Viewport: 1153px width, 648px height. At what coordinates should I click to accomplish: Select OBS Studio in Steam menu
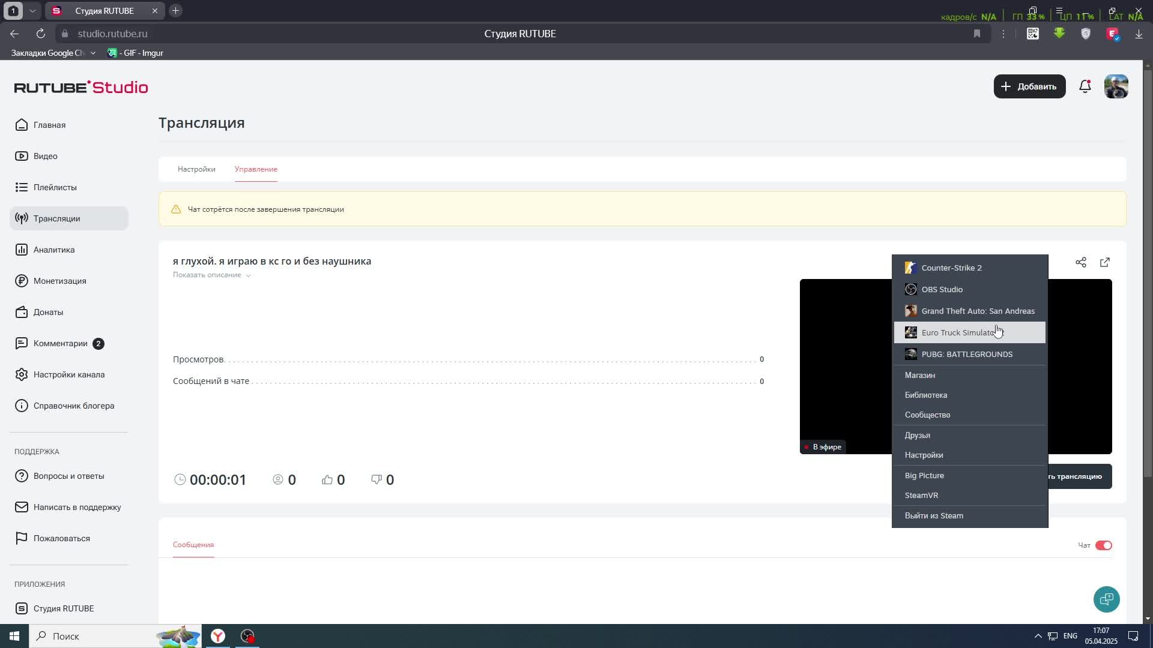[x=970, y=289]
